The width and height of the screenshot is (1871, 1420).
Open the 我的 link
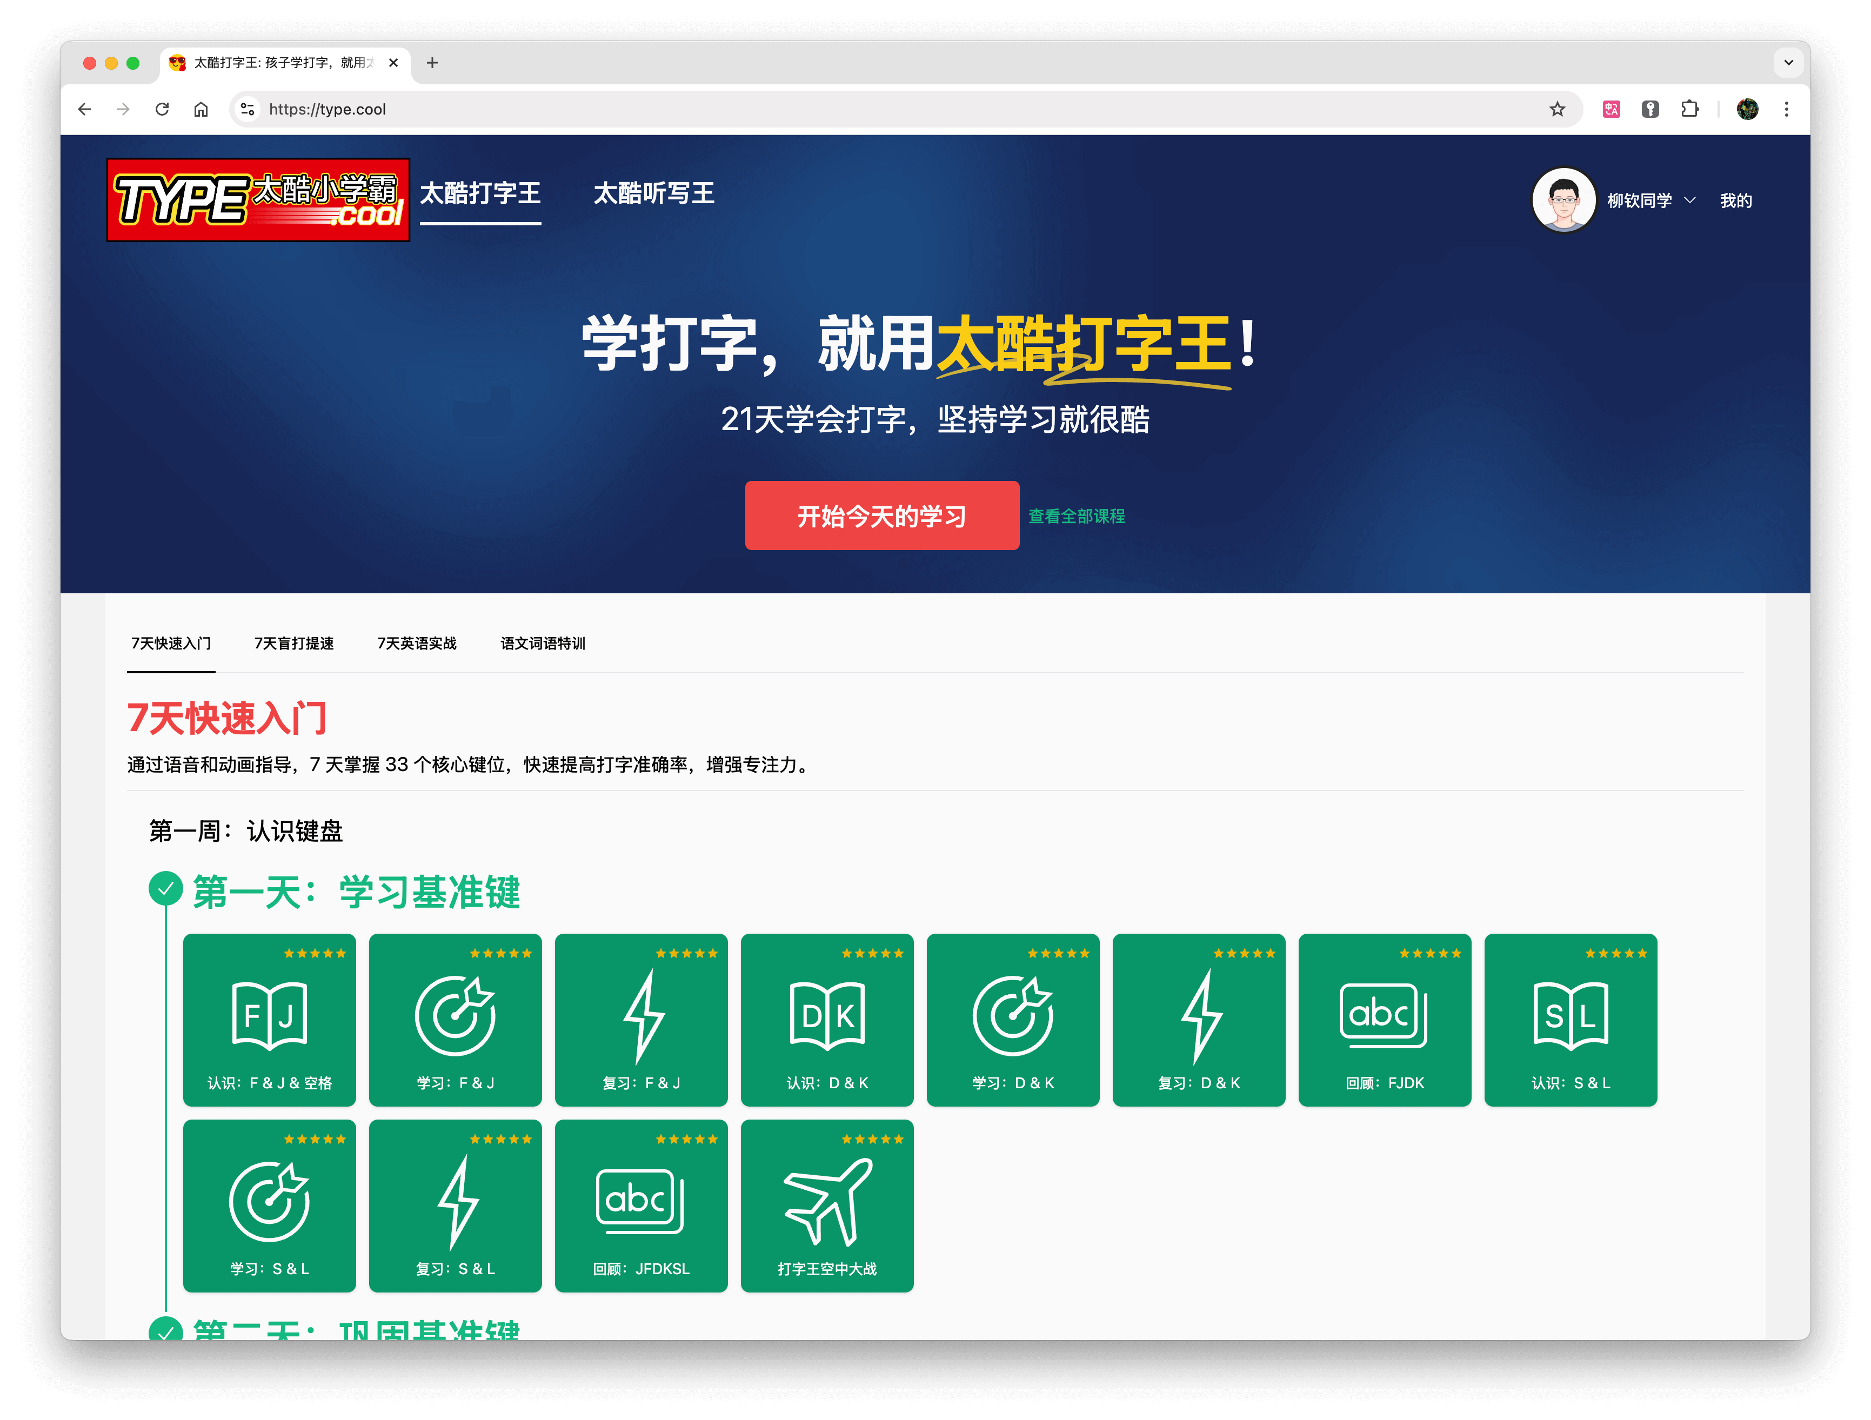click(x=1736, y=200)
